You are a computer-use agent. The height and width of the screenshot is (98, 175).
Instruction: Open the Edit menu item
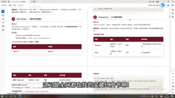pyautogui.click(x=10, y=5)
